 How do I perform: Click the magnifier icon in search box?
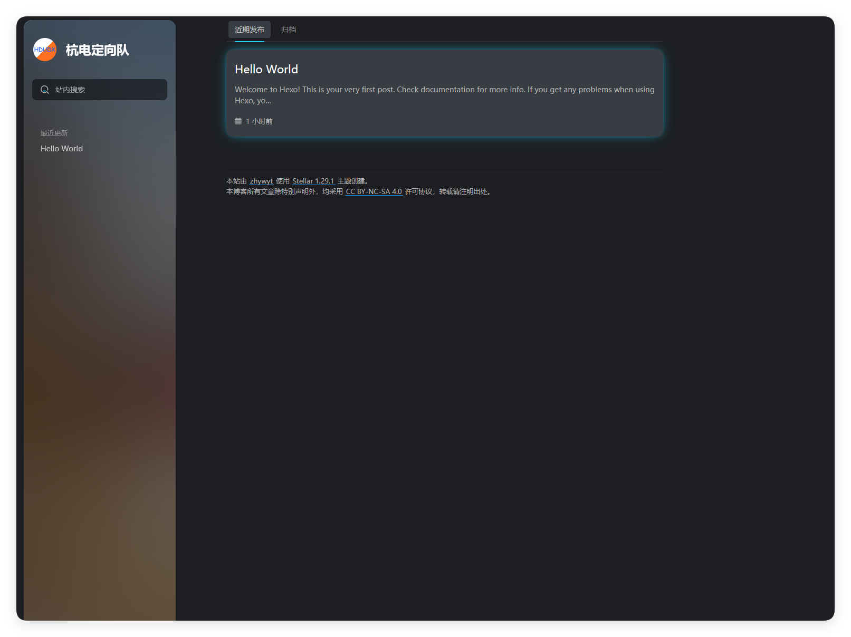point(45,90)
